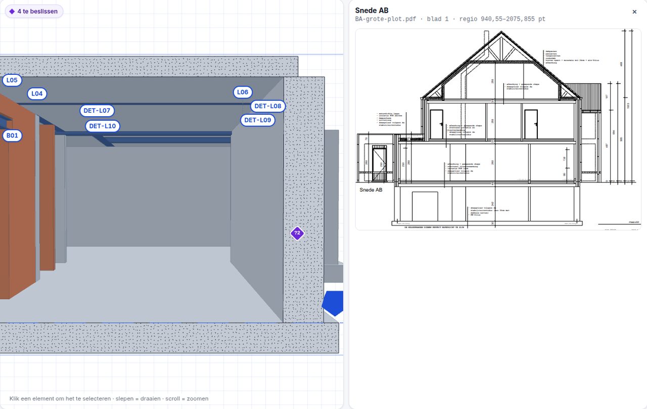Select the DET-L10 detail tag
647x409 pixels.
tap(103, 126)
